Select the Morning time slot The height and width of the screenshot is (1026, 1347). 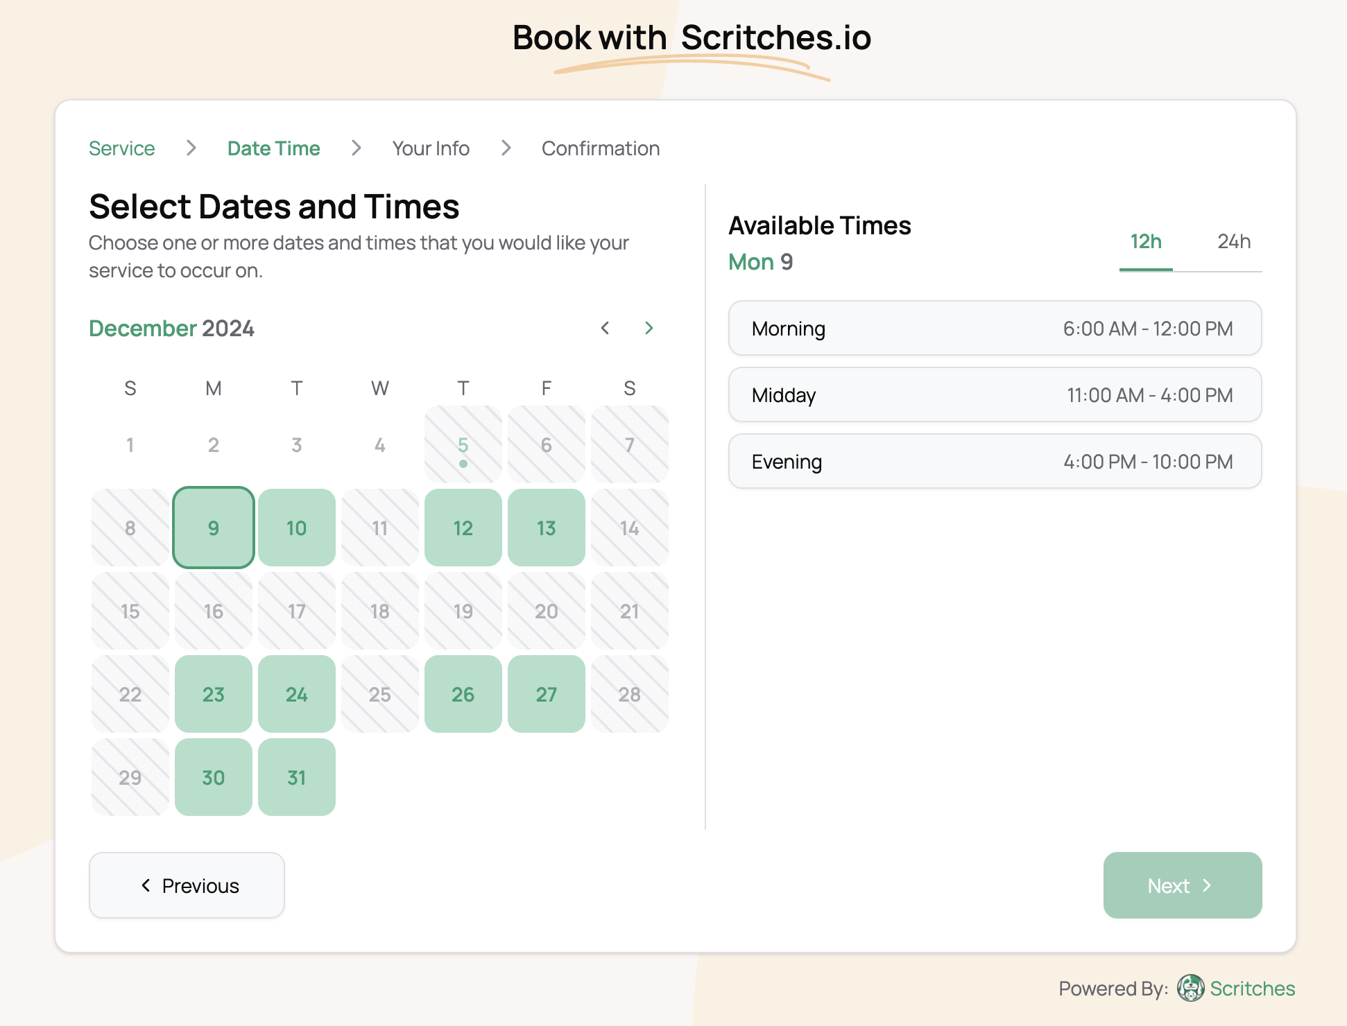point(995,328)
